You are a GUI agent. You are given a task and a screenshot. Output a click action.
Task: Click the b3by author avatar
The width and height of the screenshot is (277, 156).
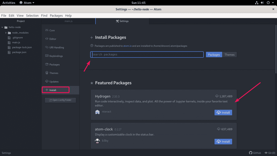click(x=97, y=141)
